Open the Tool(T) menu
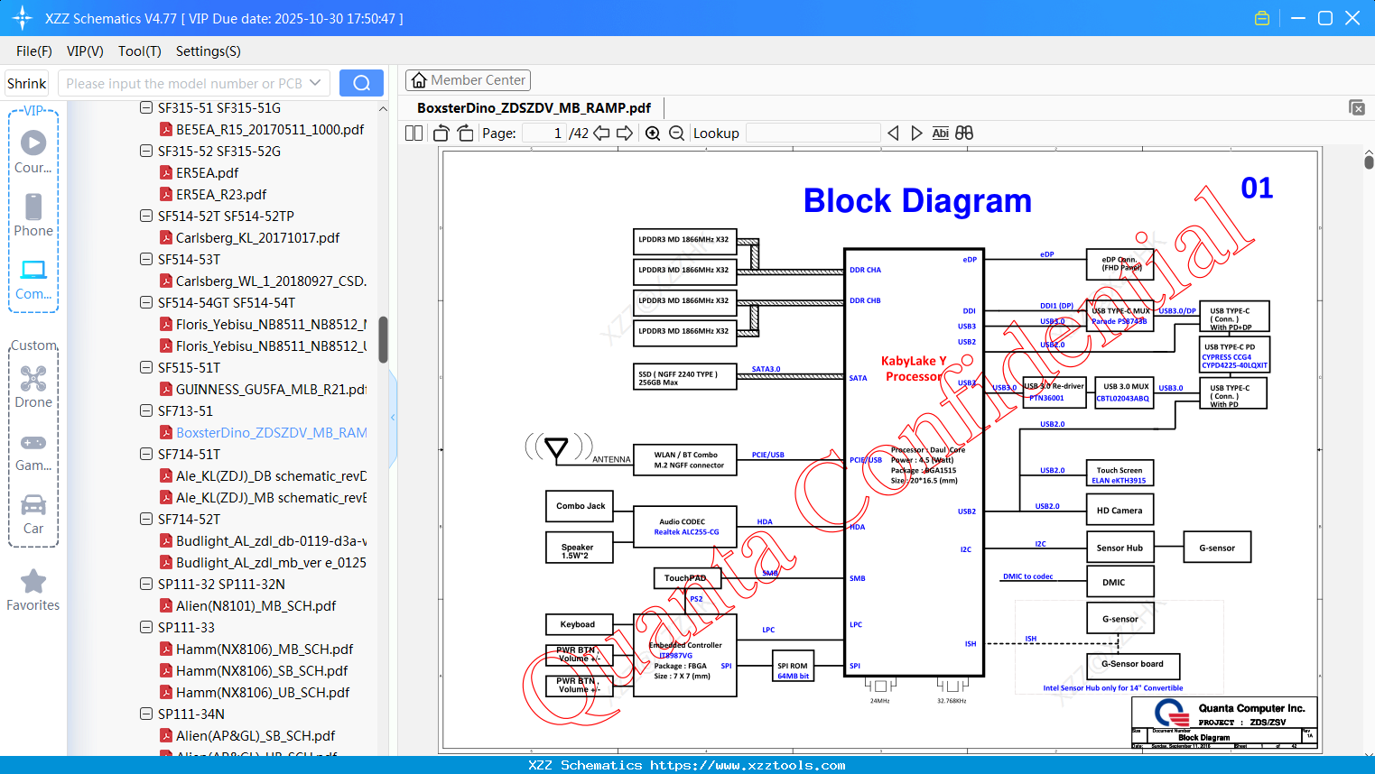The image size is (1375, 774). (140, 51)
